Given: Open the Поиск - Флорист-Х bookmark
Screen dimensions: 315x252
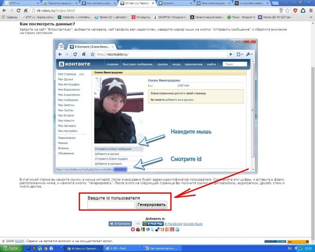Looking at the screenshot, I should pyautogui.click(x=241, y=17).
